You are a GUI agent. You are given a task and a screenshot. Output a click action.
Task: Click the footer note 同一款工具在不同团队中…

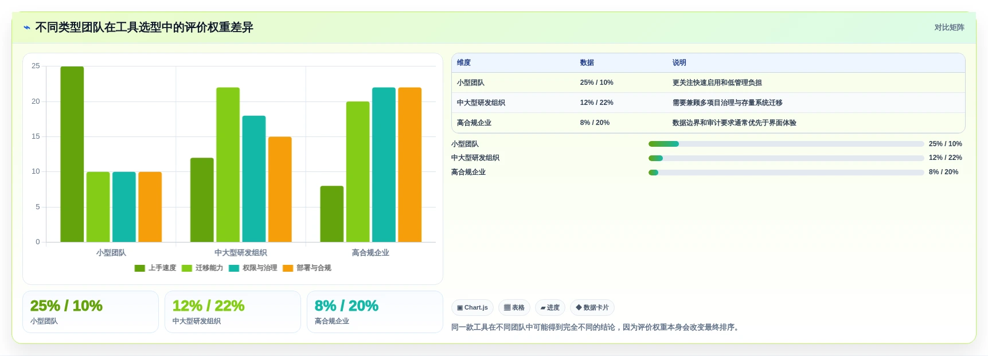pos(596,327)
